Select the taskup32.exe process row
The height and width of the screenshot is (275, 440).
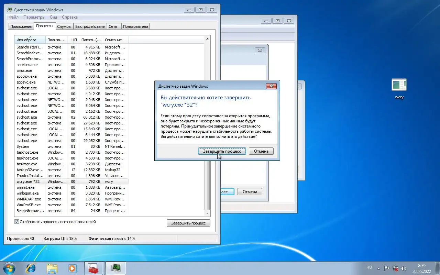(x=71, y=170)
